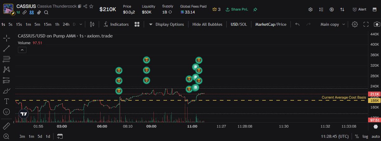381x141 pixels.
Task: Select the 1h timeframe
Action: click(57, 24)
